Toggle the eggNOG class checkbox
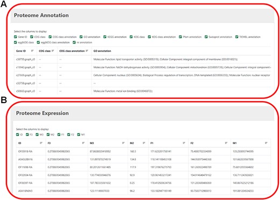 coord(16,42)
